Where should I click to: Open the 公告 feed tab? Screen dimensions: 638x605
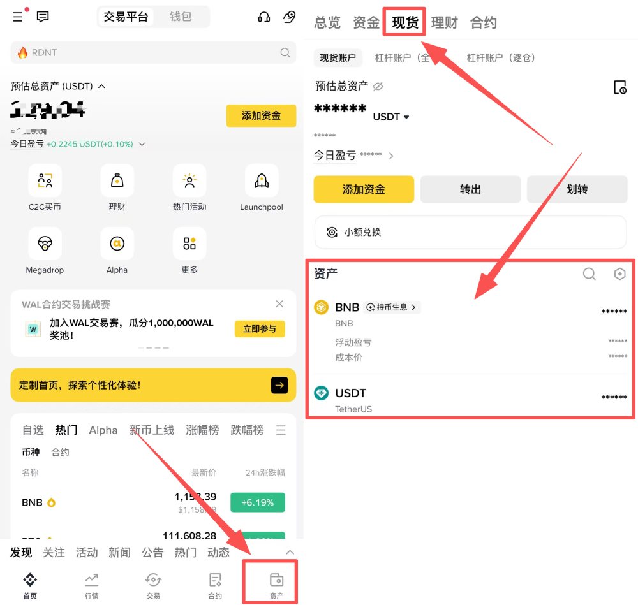pos(152,552)
